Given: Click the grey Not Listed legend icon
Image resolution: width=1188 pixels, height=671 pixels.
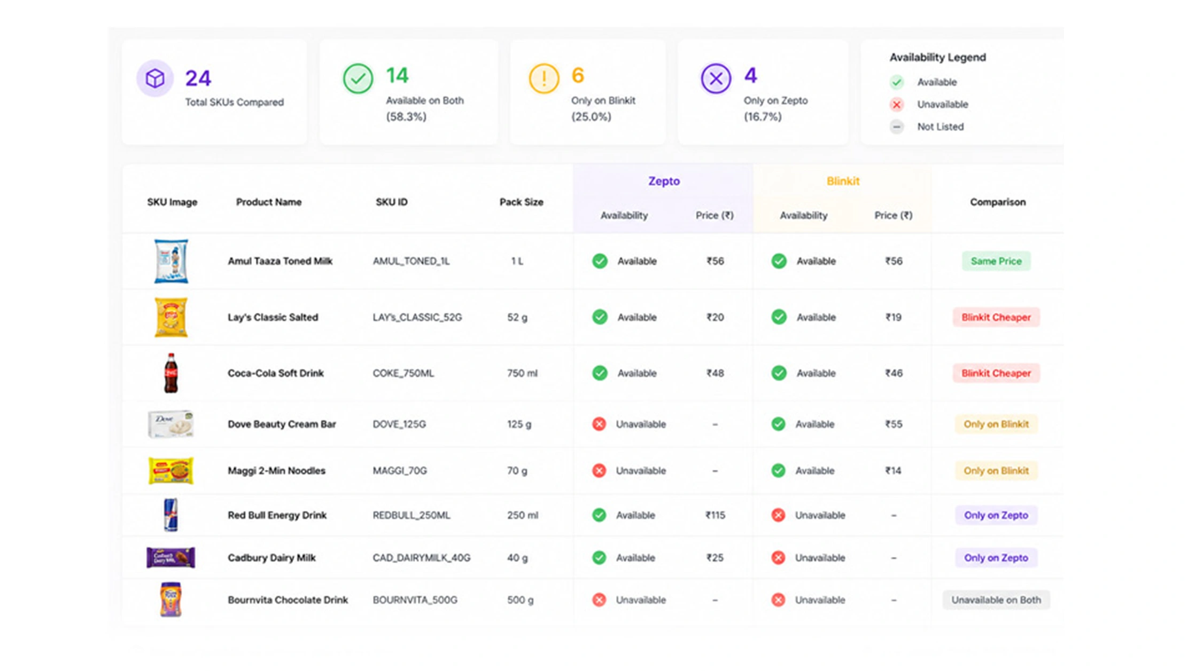Looking at the screenshot, I should pyautogui.click(x=897, y=127).
